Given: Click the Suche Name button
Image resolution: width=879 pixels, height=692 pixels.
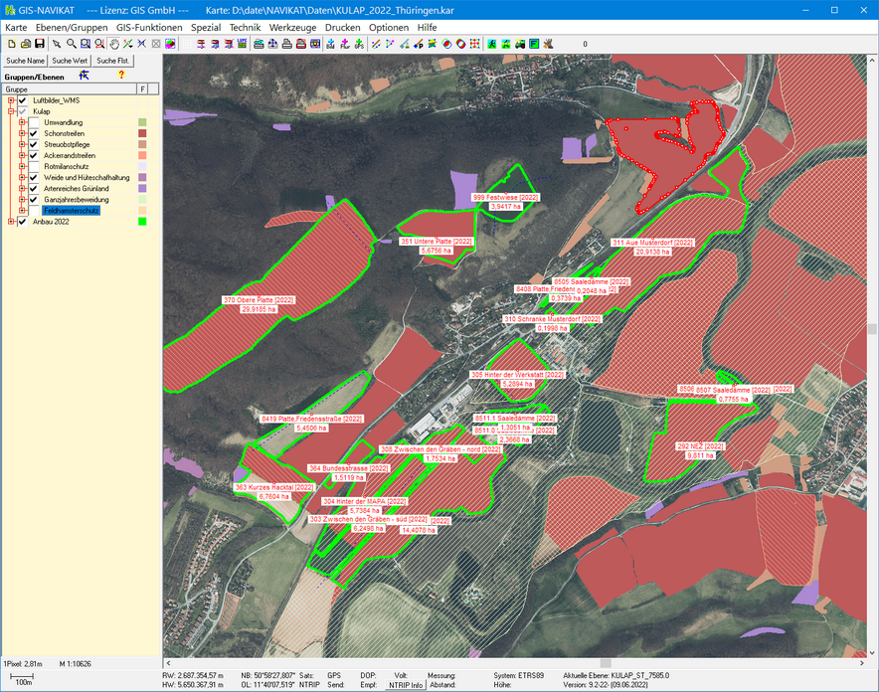Looking at the screenshot, I should tap(25, 61).
